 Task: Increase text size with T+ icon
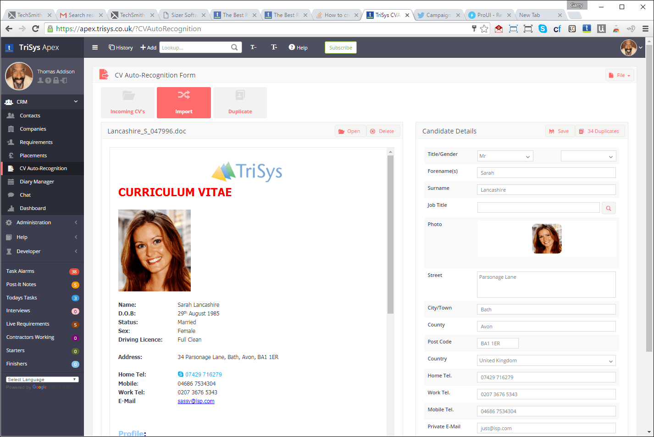274,47
